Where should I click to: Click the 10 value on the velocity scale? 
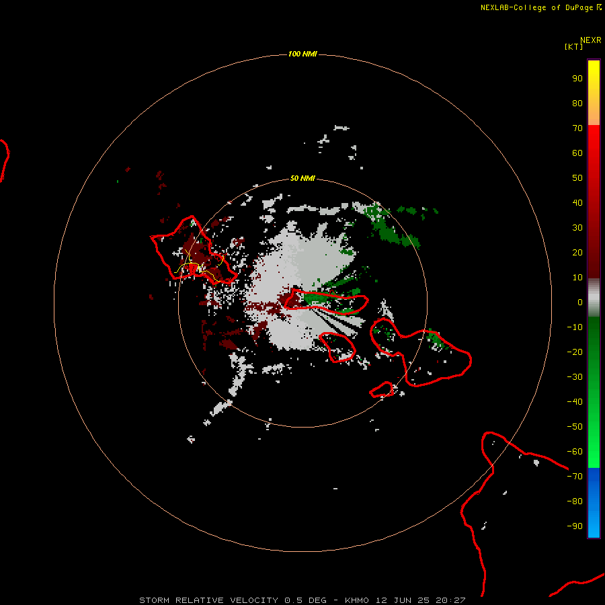tap(577, 278)
